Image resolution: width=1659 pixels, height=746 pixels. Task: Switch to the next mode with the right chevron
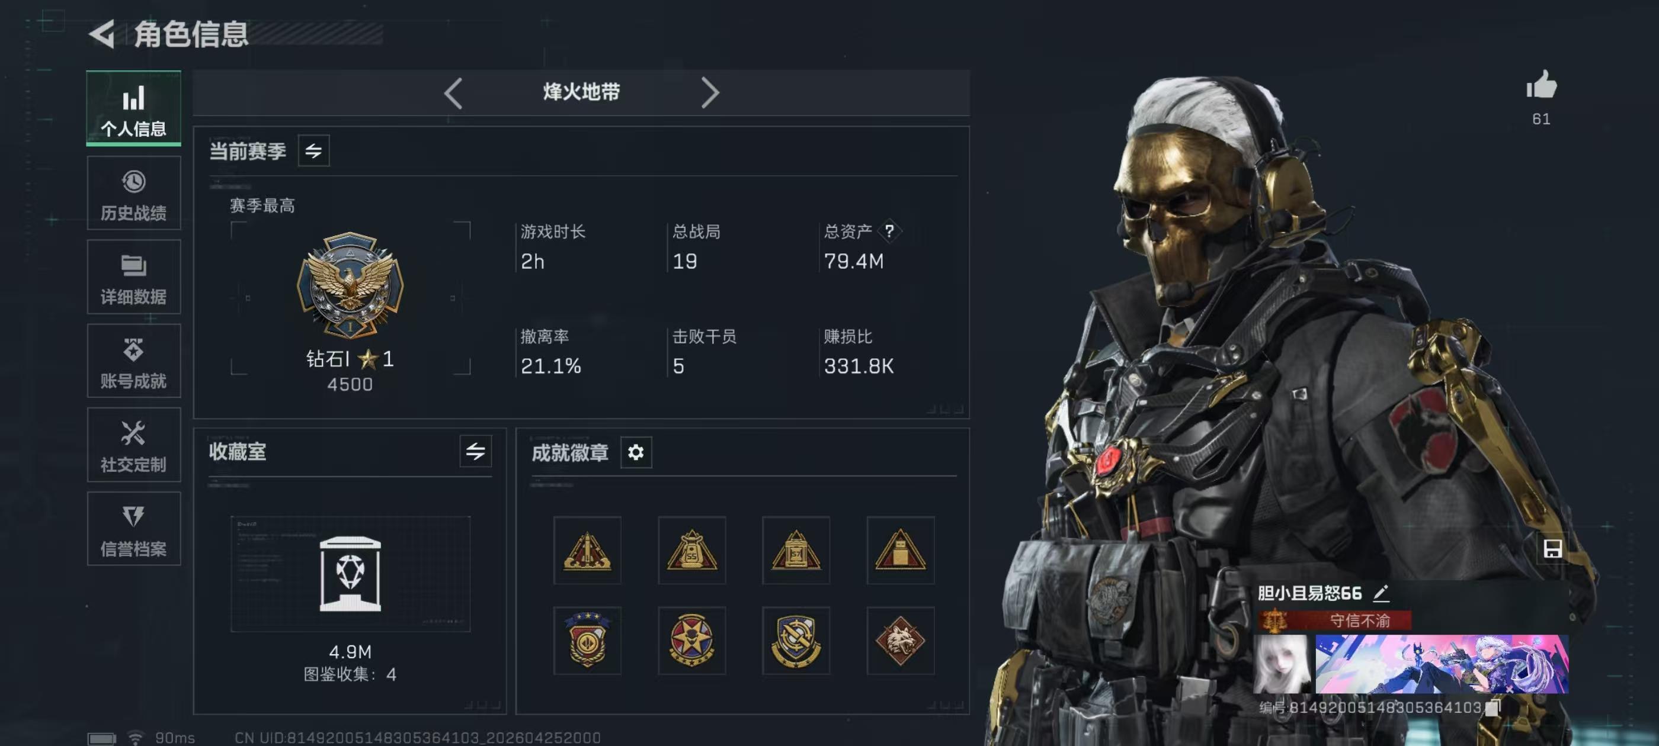pyautogui.click(x=709, y=94)
